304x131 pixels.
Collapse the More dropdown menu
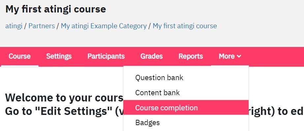tap(230, 56)
